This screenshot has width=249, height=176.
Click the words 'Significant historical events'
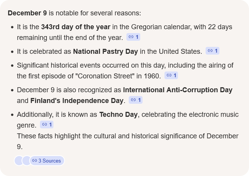(56, 65)
